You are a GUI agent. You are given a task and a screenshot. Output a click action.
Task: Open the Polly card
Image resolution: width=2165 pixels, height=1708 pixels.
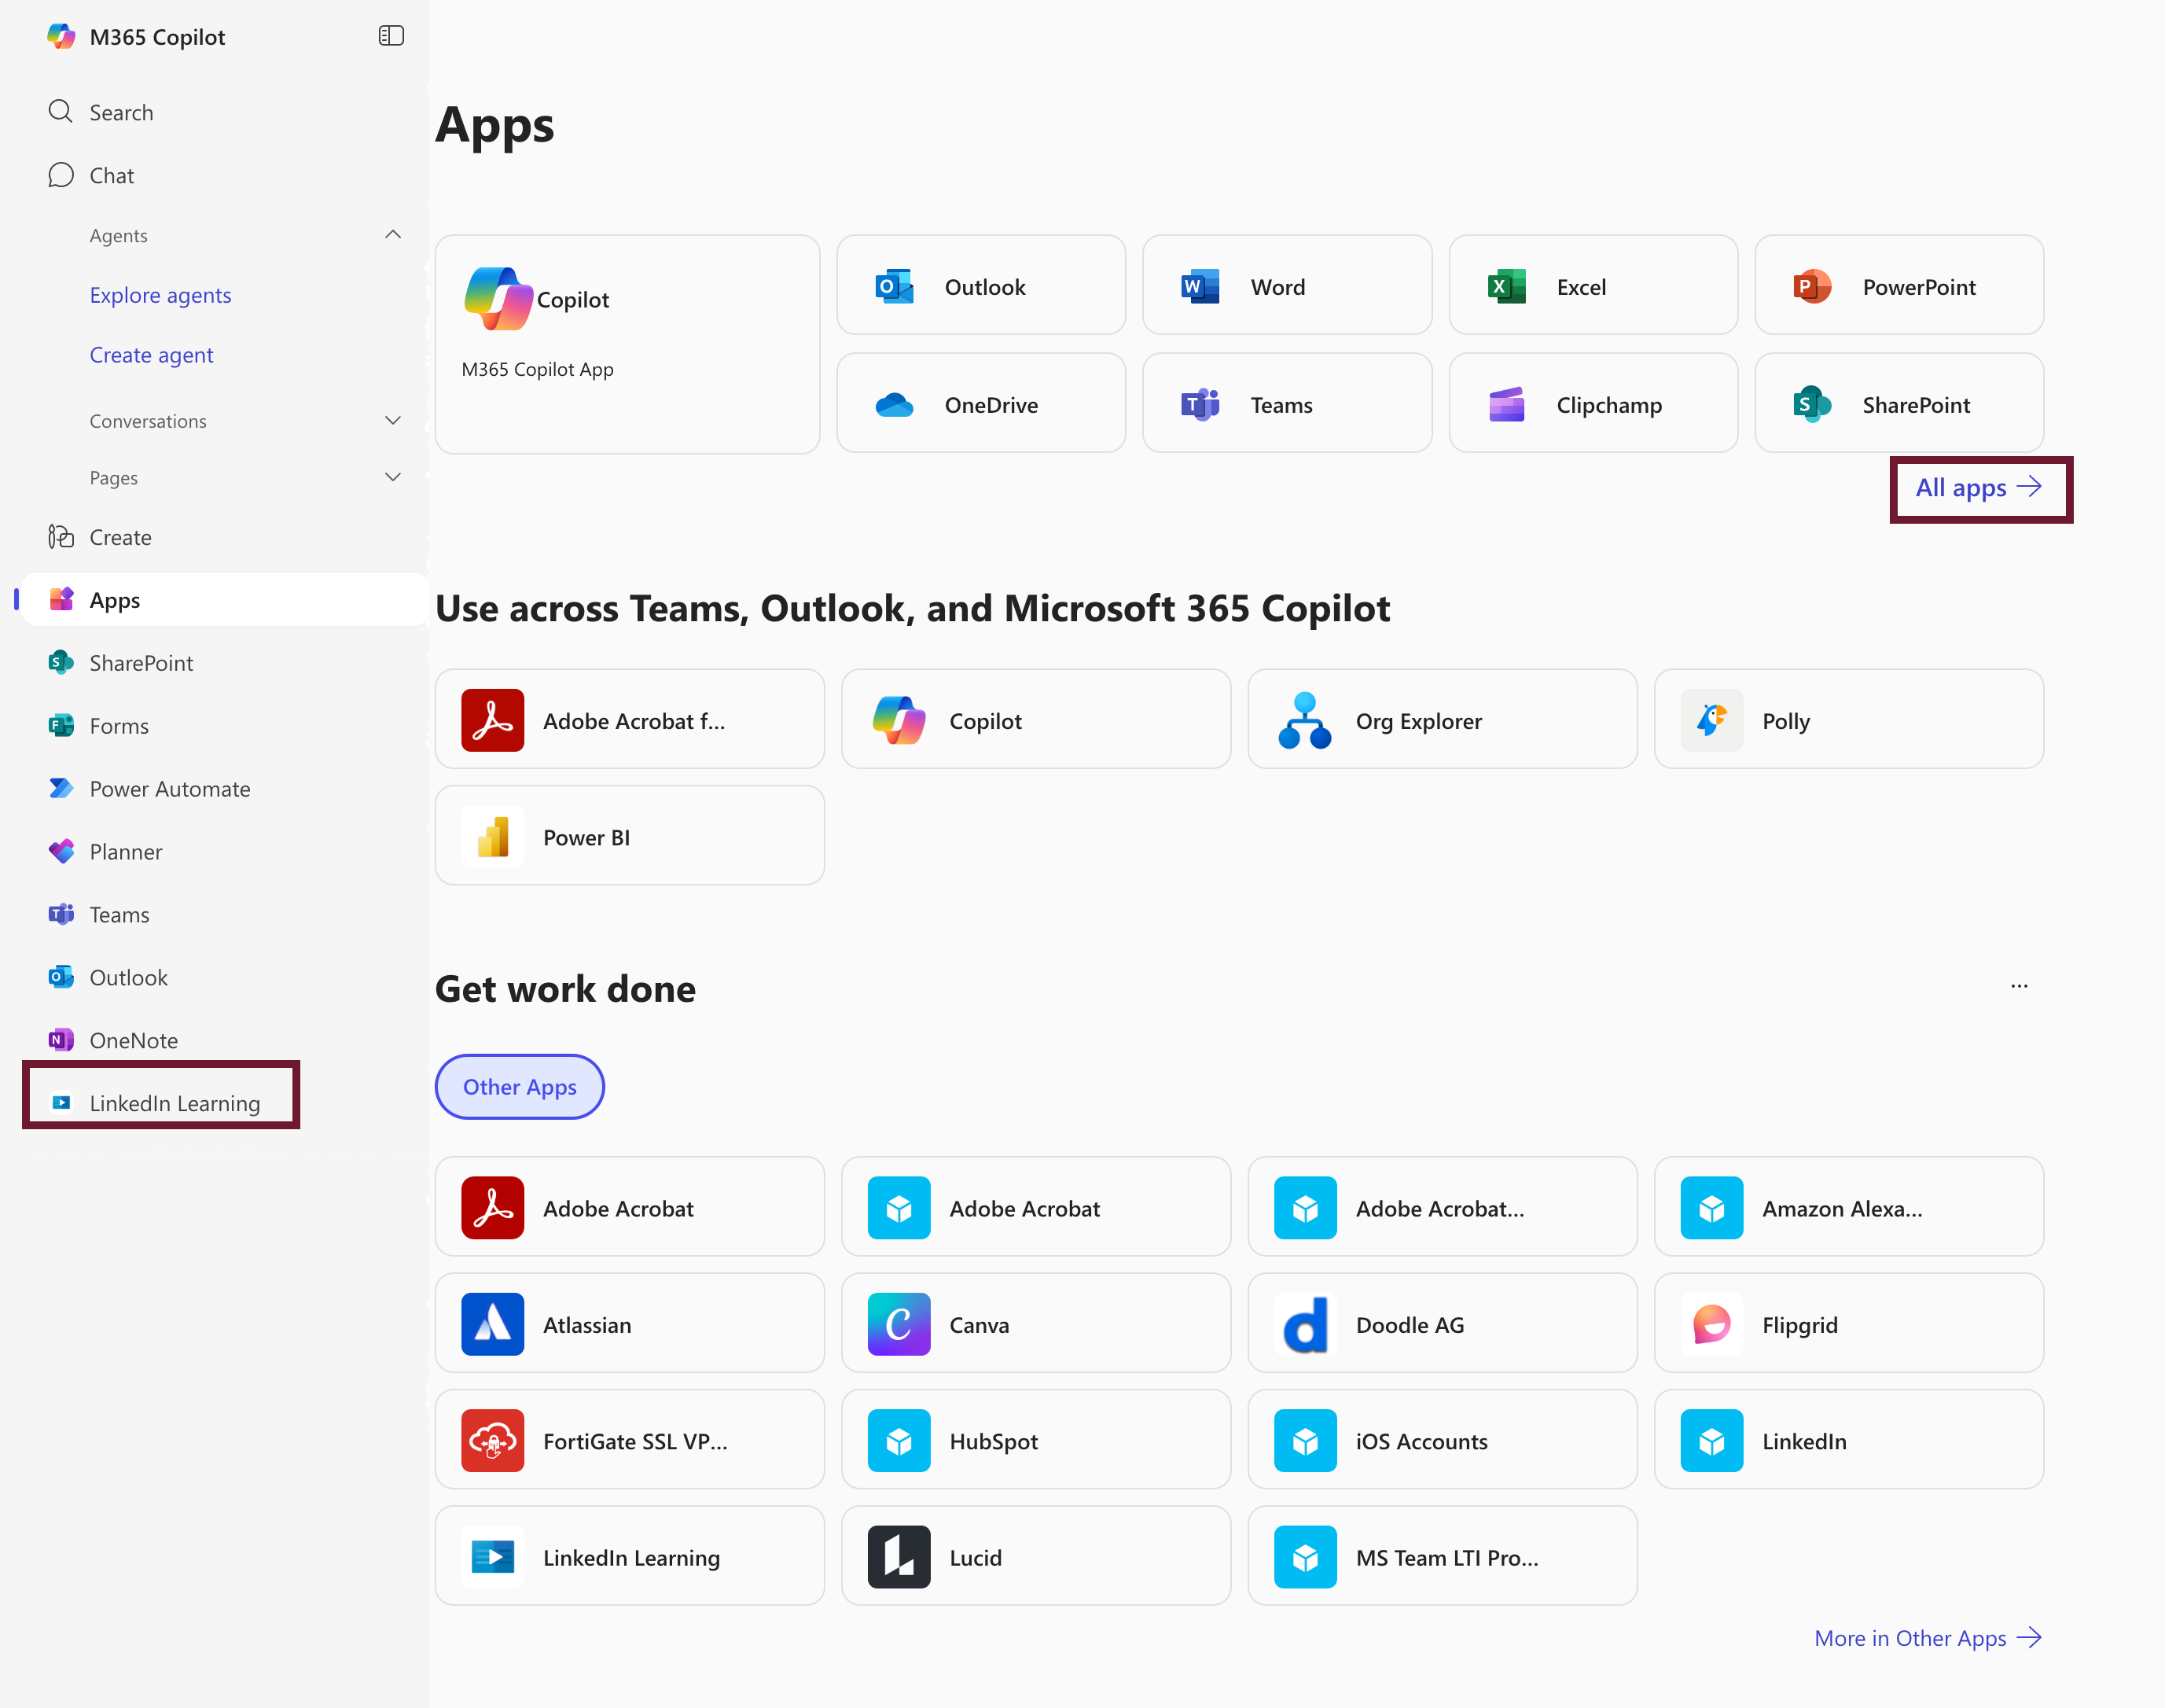(1849, 720)
